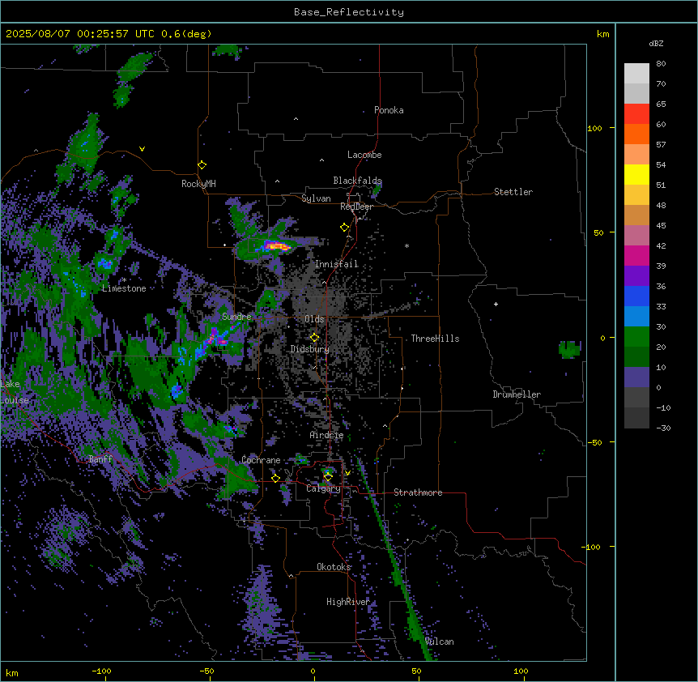The width and height of the screenshot is (698, 682).
Task: Click the -30 value at legend bottom
Action: (x=663, y=428)
